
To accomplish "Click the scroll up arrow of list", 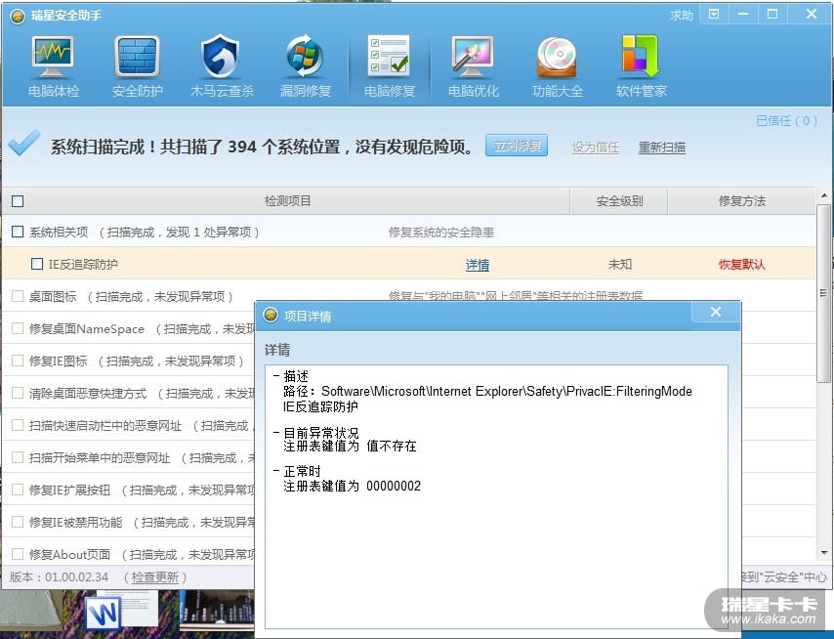I will click(824, 195).
